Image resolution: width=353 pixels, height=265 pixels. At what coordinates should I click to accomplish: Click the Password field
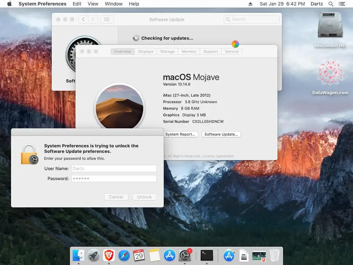pos(114,178)
